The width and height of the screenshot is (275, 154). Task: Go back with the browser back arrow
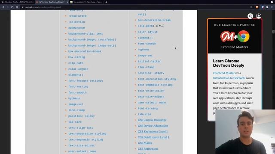point(3,7)
